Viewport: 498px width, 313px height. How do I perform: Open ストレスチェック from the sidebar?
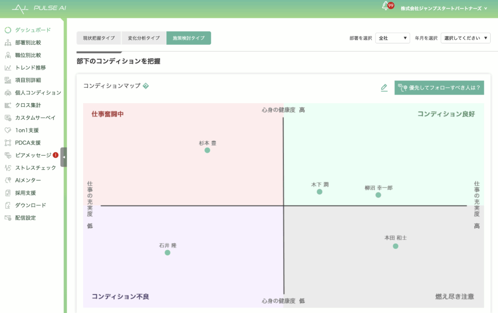coord(35,168)
